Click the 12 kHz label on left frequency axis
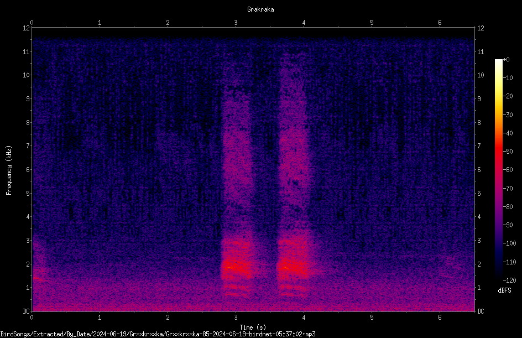 click(27, 28)
